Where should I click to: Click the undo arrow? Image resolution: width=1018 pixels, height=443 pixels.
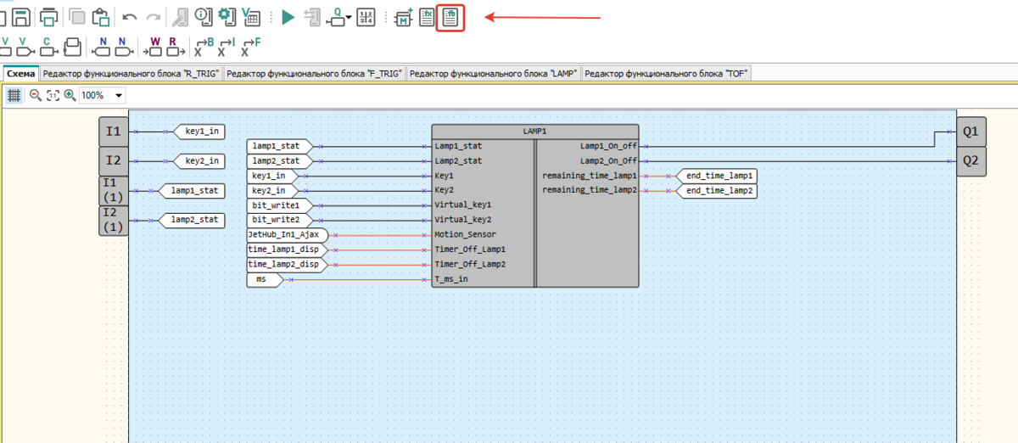[x=130, y=17]
